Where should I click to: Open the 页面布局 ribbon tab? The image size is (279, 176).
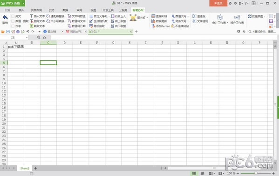[36, 10]
